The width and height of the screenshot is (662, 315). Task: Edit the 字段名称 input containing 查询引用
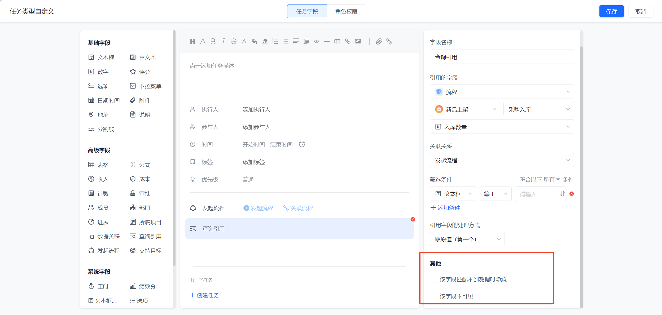pyautogui.click(x=502, y=57)
